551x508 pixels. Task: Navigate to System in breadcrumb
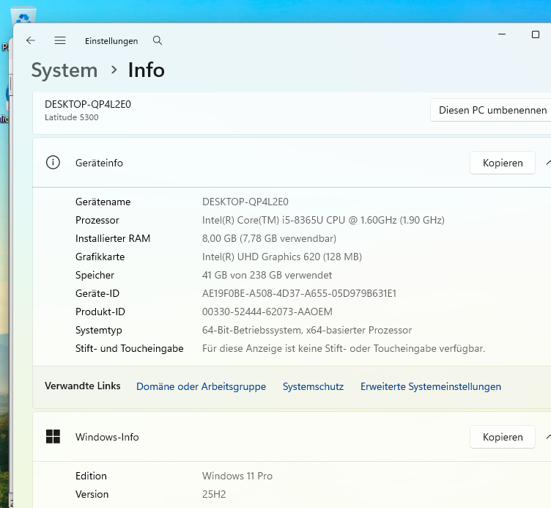[64, 70]
